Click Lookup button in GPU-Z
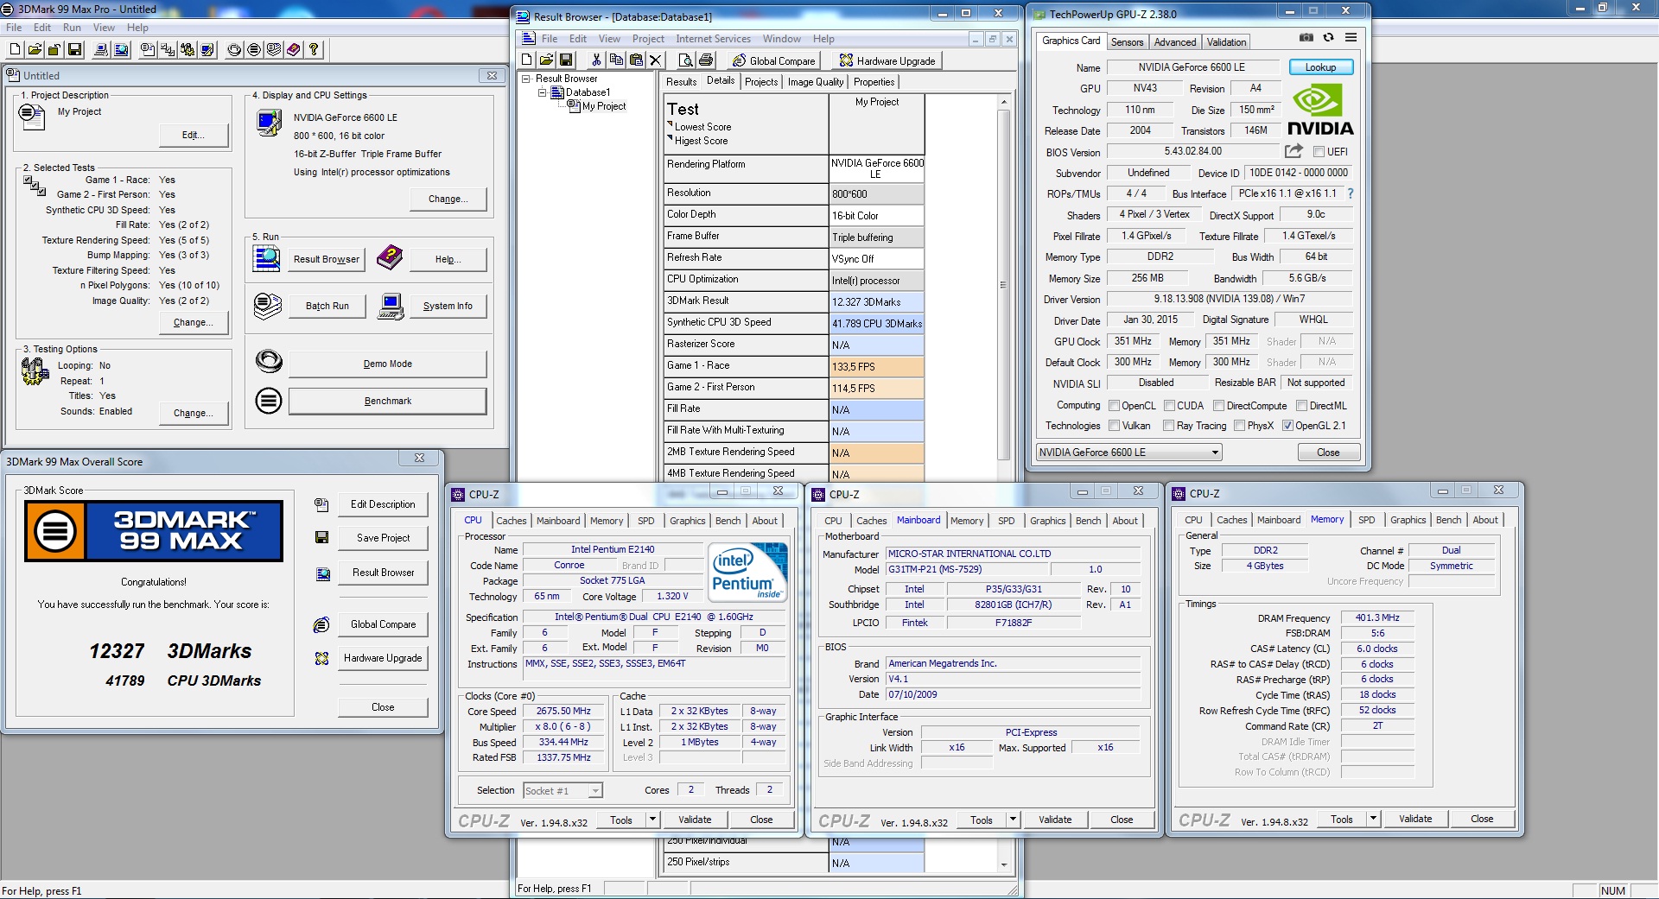The height and width of the screenshot is (899, 1659). 1320,67
